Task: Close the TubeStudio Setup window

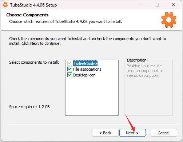Action: coord(174,5)
